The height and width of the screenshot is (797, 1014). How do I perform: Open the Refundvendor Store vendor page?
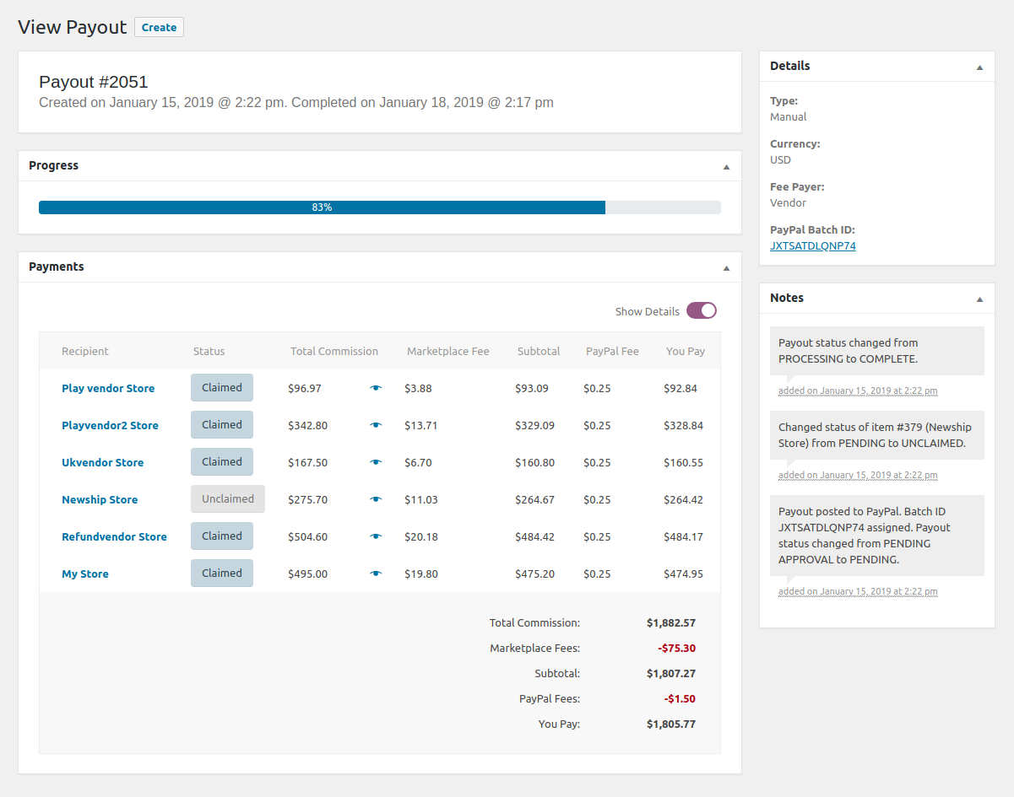point(114,536)
